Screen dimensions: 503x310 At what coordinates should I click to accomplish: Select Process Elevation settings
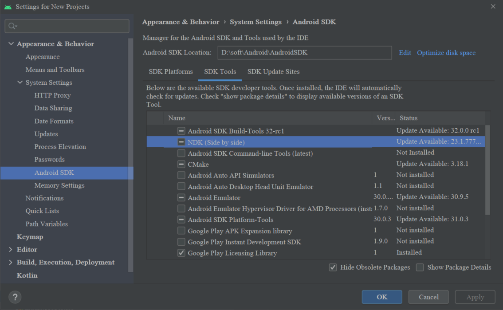[60, 146]
